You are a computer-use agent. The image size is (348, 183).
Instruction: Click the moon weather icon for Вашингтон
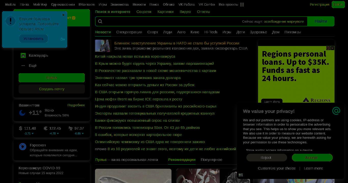(22, 113)
